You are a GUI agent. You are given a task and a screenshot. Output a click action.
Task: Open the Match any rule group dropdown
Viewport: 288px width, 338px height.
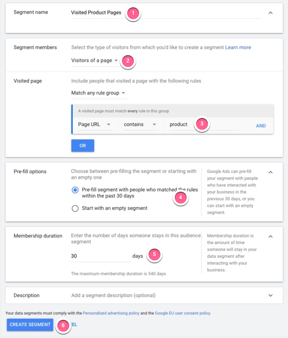99,93
